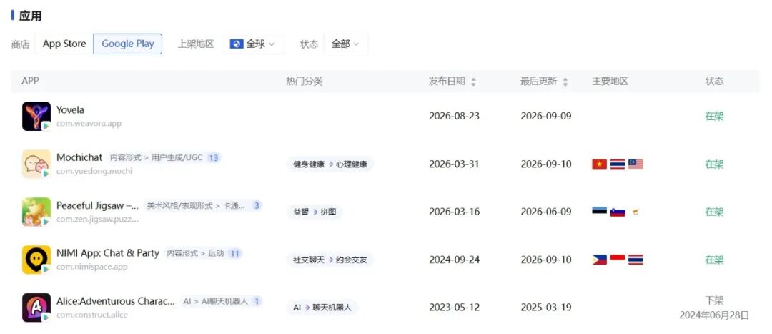The width and height of the screenshot is (772, 334).
Task: Open the Yovela app name link
Action: [70, 110]
